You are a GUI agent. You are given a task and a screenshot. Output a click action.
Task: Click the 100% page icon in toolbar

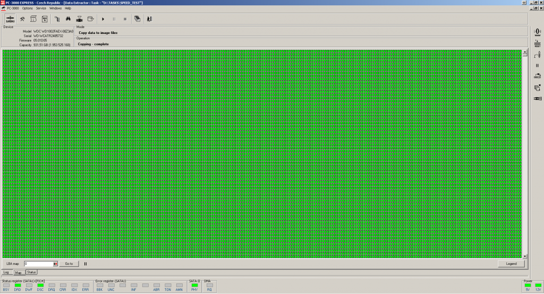(x=45, y=19)
